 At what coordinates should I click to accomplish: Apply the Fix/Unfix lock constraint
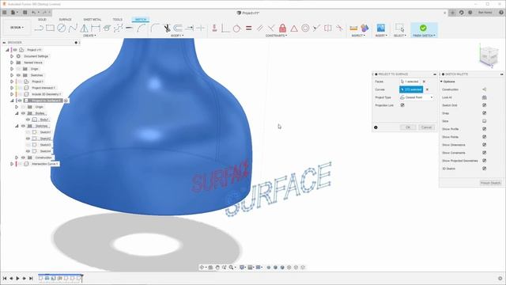[282, 28]
